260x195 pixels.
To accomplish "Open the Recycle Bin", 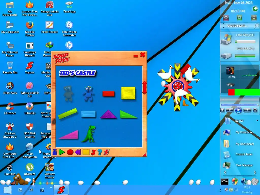I will (x=10, y=68).
